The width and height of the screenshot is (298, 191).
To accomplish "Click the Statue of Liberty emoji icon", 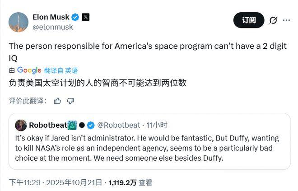I will [72, 125].
